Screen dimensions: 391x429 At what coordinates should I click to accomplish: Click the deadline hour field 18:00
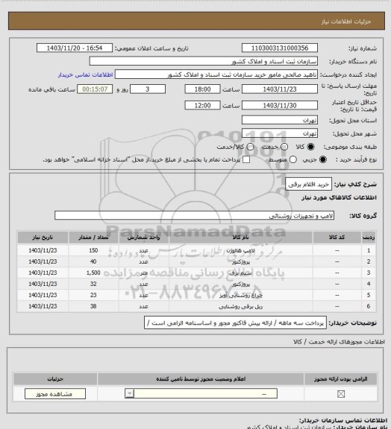click(x=202, y=89)
